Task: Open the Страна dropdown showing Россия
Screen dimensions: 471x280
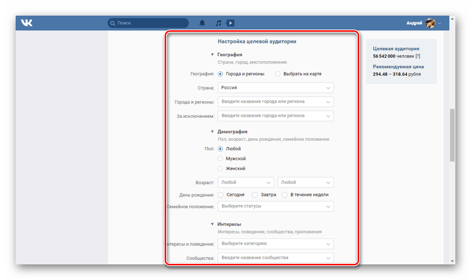Action: [276, 88]
